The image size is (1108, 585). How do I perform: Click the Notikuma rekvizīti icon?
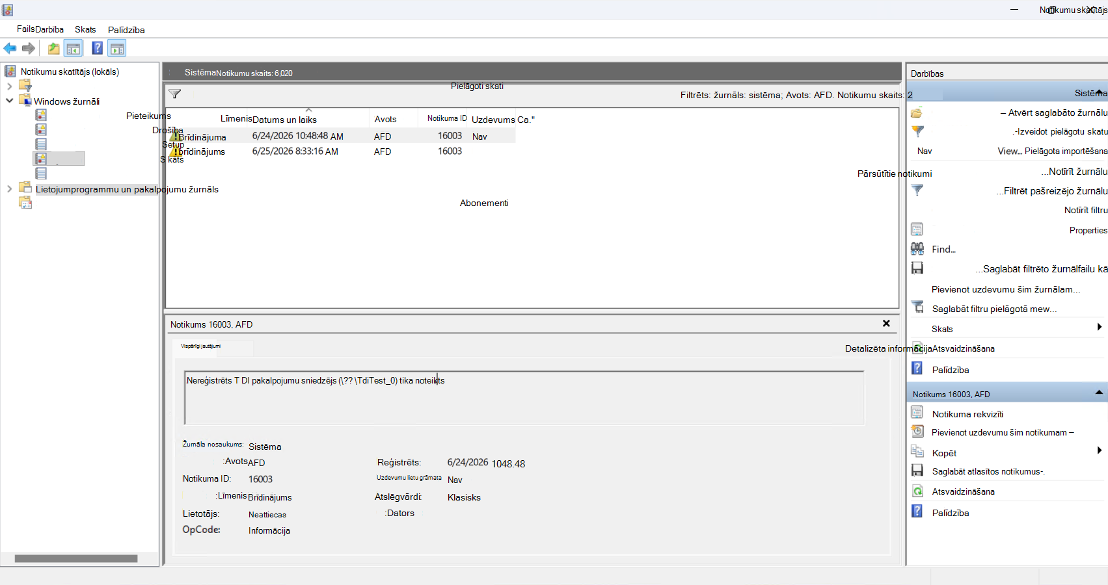917,412
